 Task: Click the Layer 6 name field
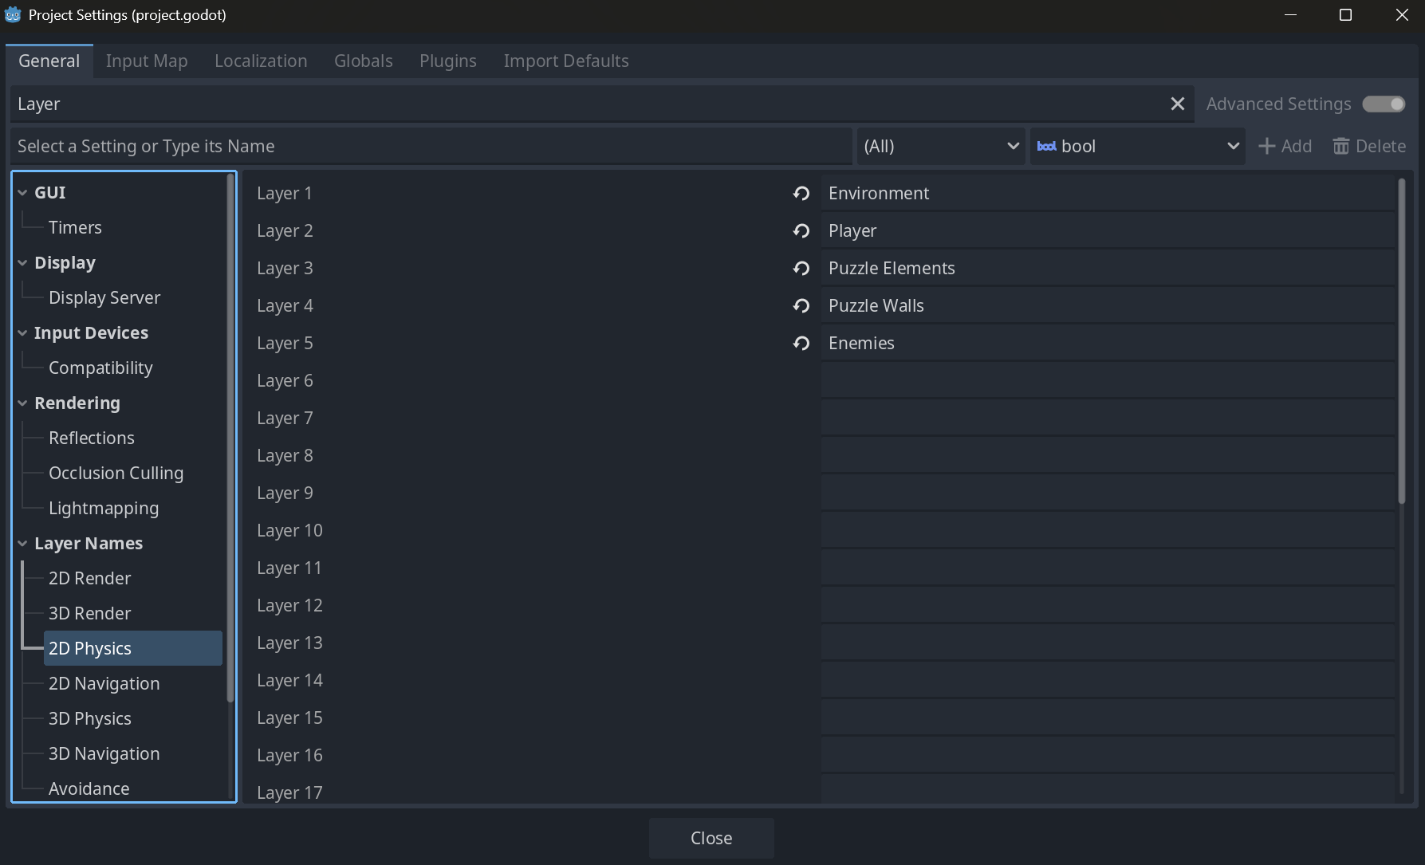coord(1107,381)
